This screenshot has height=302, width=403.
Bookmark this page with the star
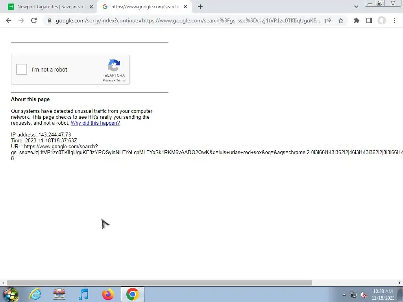click(x=341, y=20)
